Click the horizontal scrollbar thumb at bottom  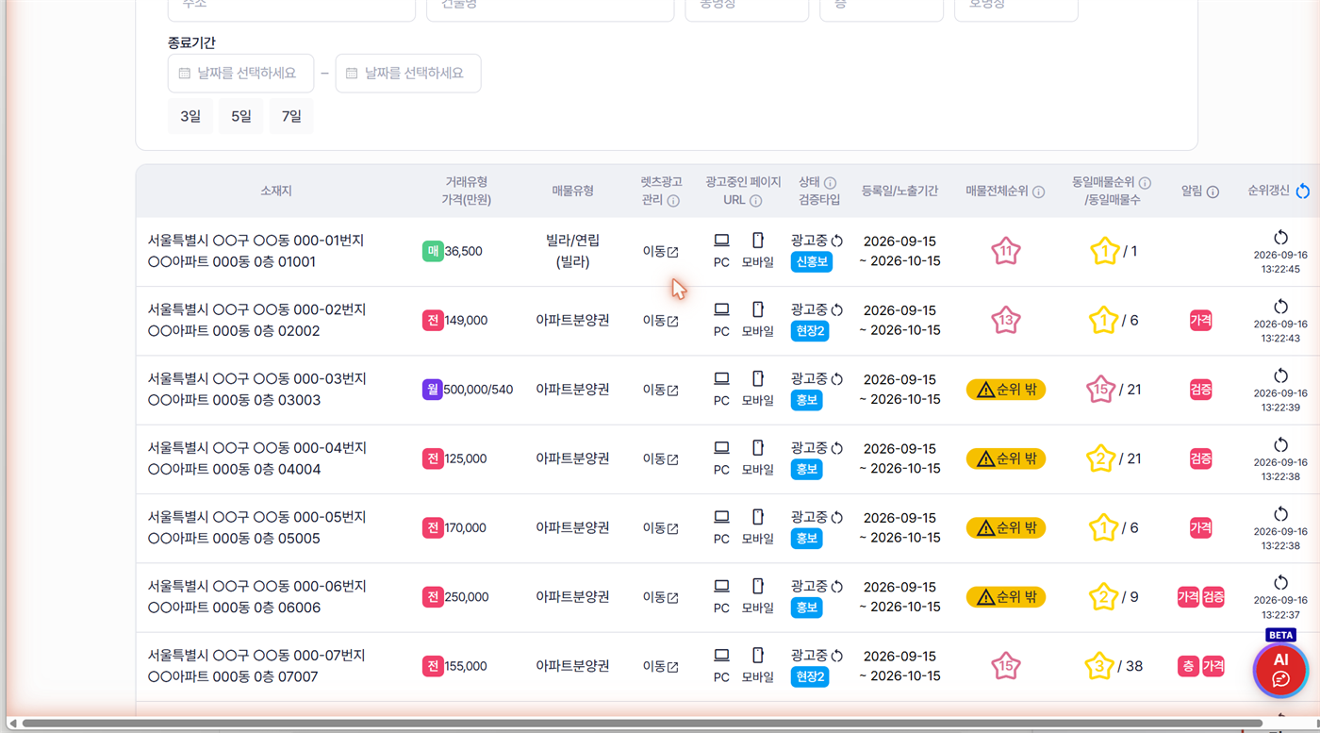641,724
